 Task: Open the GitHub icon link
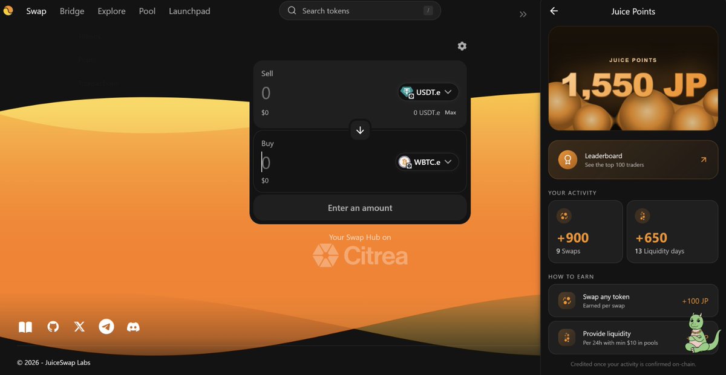coord(53,327)
